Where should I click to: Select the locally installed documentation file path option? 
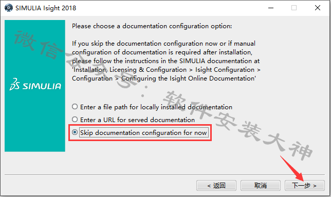[75, 107]
